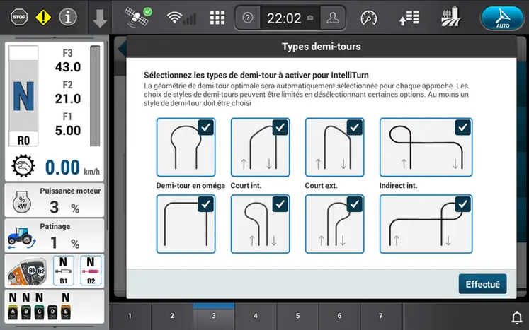Select bottom tab 6

pos(339,316)
